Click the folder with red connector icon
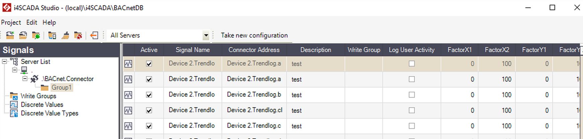This screenshot has height=139, width=583. coord(78,35)
